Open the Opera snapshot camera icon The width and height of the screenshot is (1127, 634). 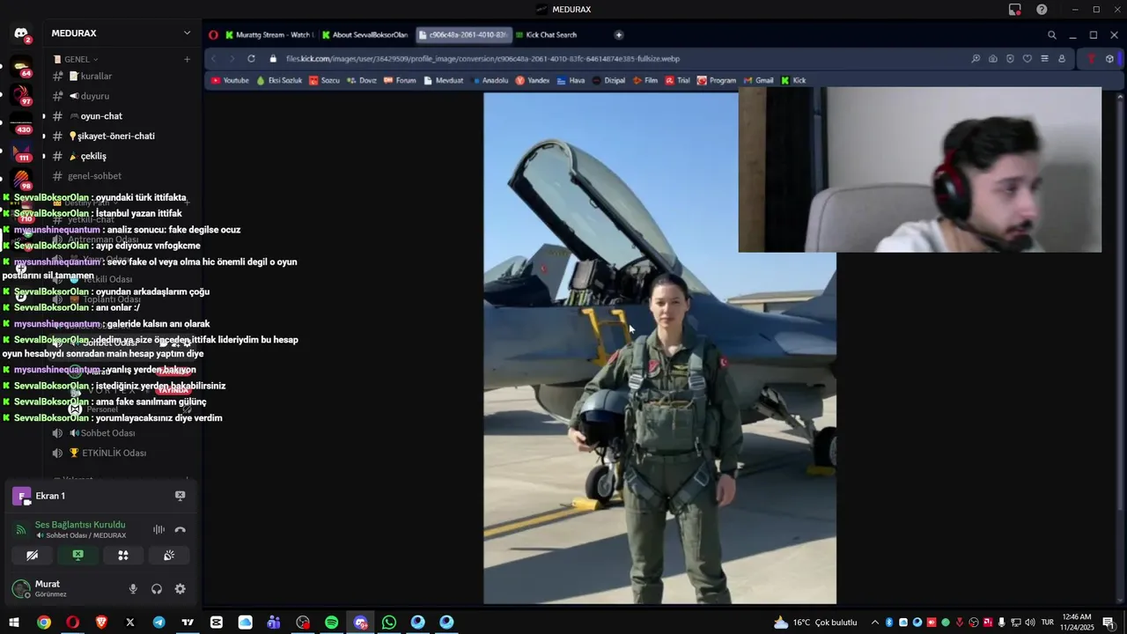click(x=993, y=59)
